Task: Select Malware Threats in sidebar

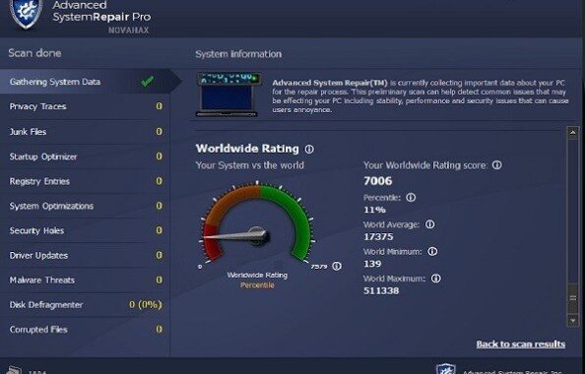Action: [x=86, y=280]
